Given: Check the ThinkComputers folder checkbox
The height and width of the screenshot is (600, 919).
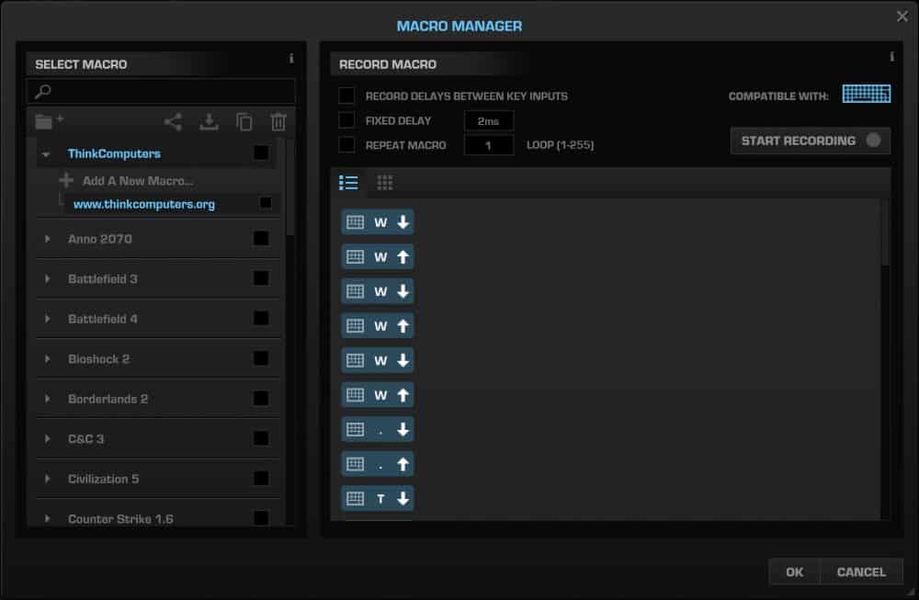Looking at the screenshot, I should [261, 153].
